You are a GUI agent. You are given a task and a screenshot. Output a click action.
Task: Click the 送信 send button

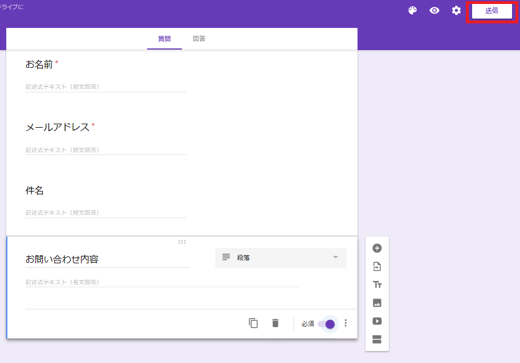[491, 10]
